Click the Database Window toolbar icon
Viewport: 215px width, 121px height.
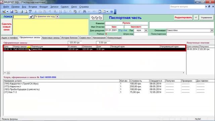pos(99,11)
